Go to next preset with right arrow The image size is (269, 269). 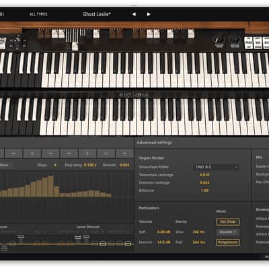click(x=149, y=14)
